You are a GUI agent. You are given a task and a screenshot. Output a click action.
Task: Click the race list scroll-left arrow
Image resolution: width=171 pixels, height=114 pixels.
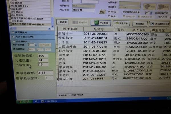(x=11, y=28)
